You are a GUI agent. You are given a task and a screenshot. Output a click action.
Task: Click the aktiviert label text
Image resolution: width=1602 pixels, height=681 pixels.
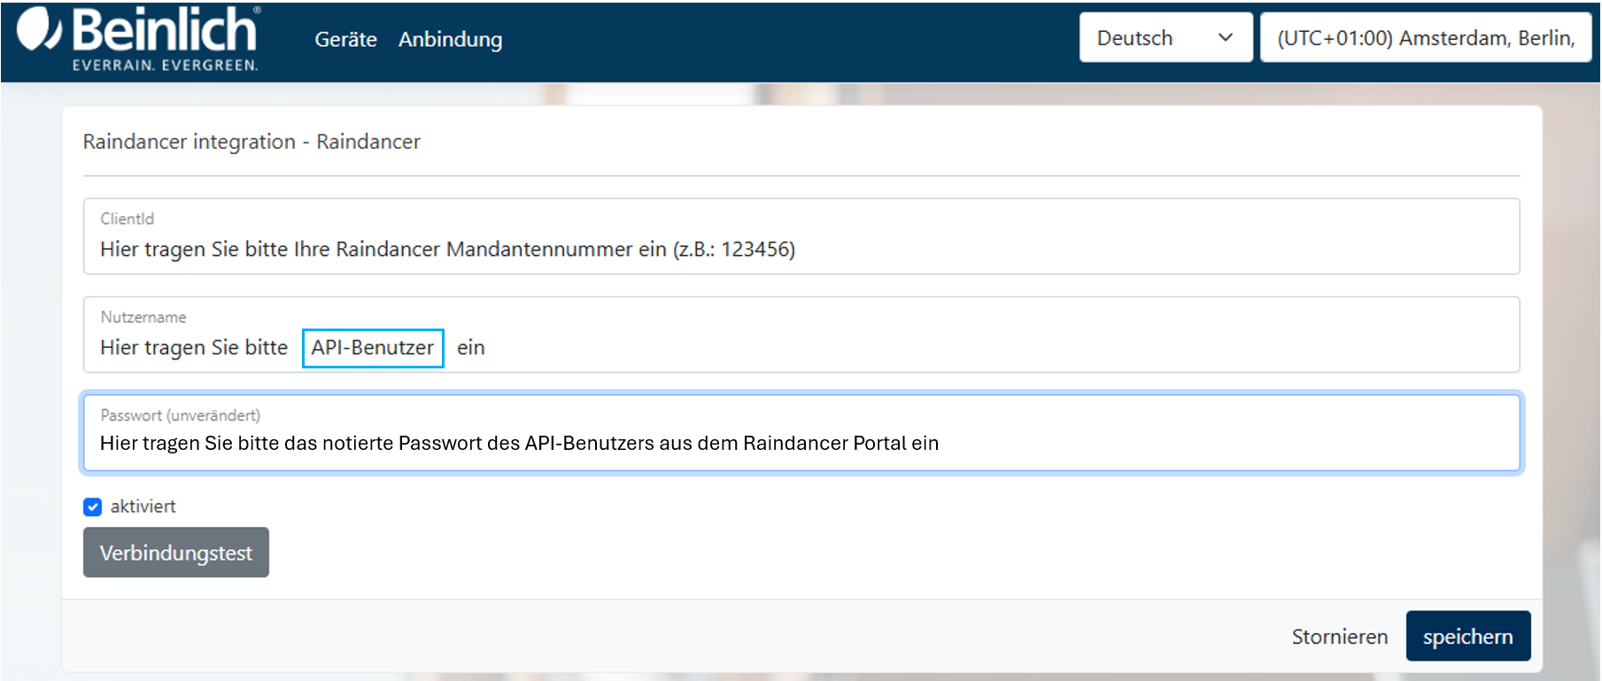143,507
